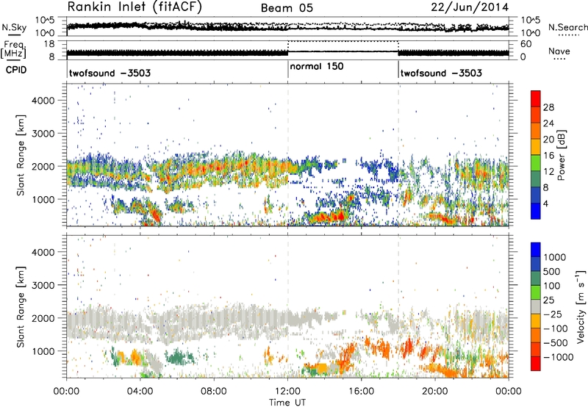Click the '20:00' time axis label

[435, 392]
